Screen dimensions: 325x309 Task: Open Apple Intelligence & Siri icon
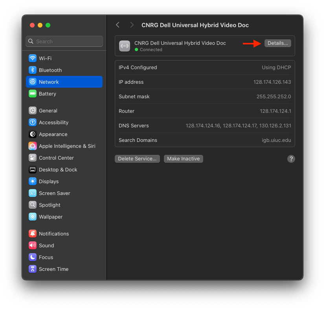point(33,146)
